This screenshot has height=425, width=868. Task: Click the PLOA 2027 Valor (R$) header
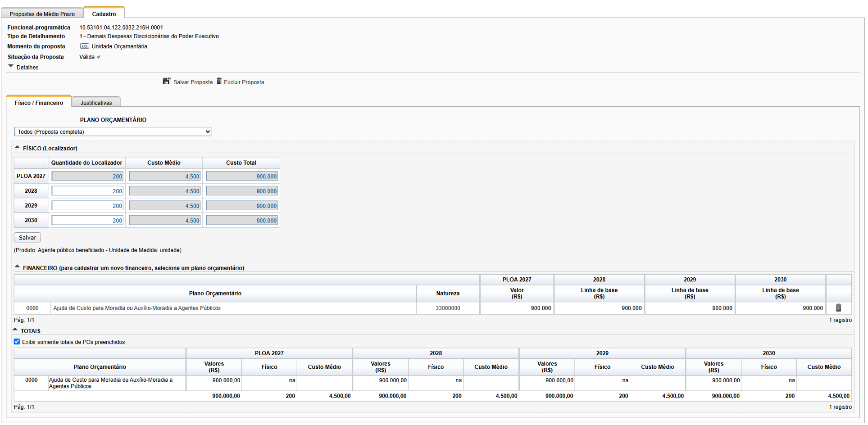tap(517, 294)
